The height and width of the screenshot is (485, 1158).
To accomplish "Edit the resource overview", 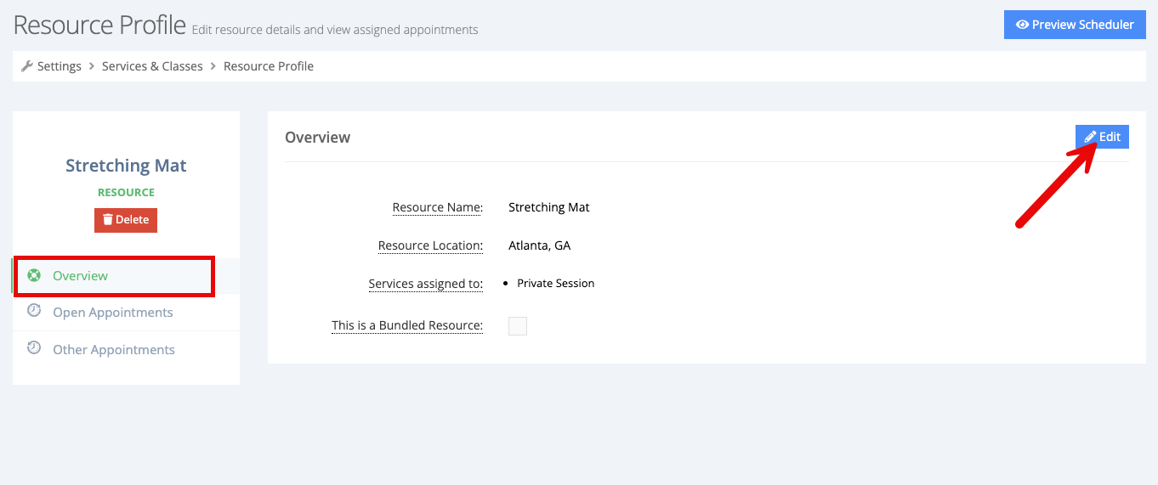I will (1102, 137).
